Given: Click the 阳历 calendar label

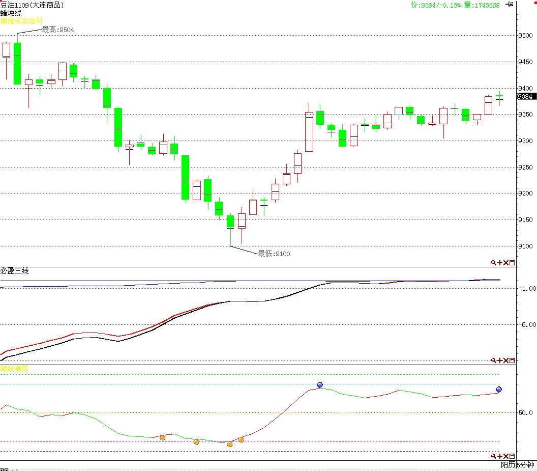Looking at the screenshot, I should click(x=508, y=465).
